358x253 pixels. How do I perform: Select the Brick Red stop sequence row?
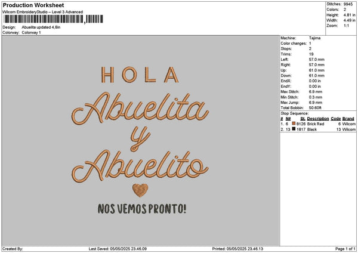318,124
